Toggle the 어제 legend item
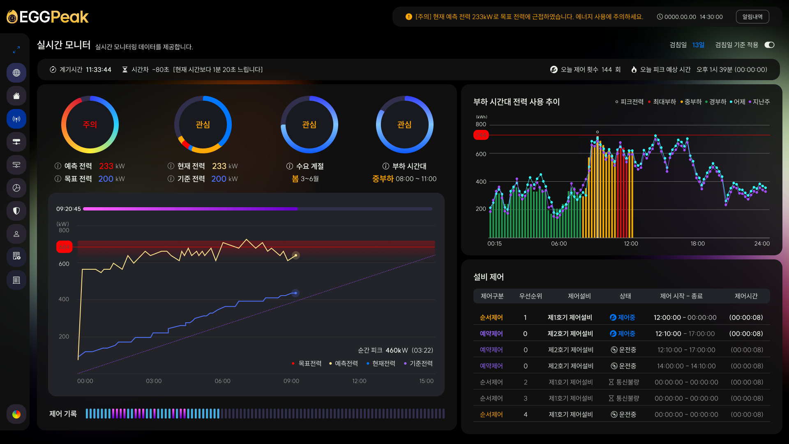 [x=738, y=102]
